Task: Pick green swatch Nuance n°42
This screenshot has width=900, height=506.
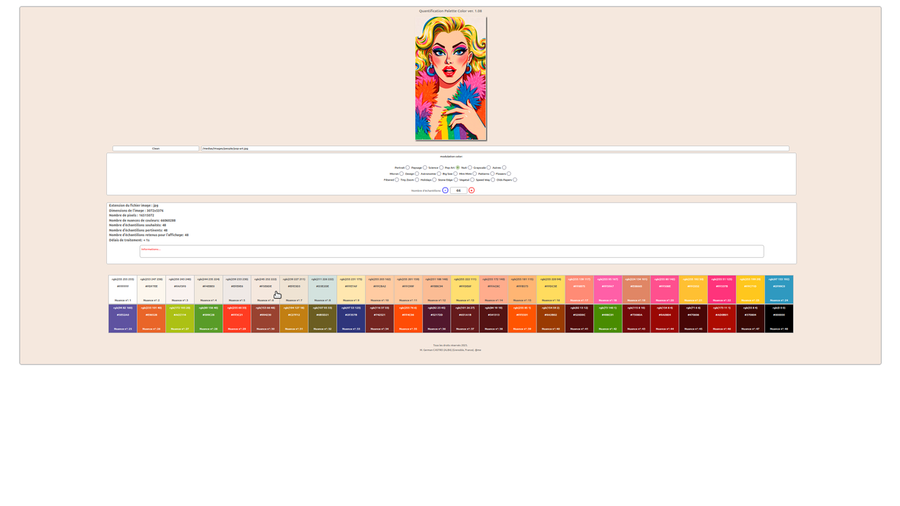Action: [x=607, y=318]
